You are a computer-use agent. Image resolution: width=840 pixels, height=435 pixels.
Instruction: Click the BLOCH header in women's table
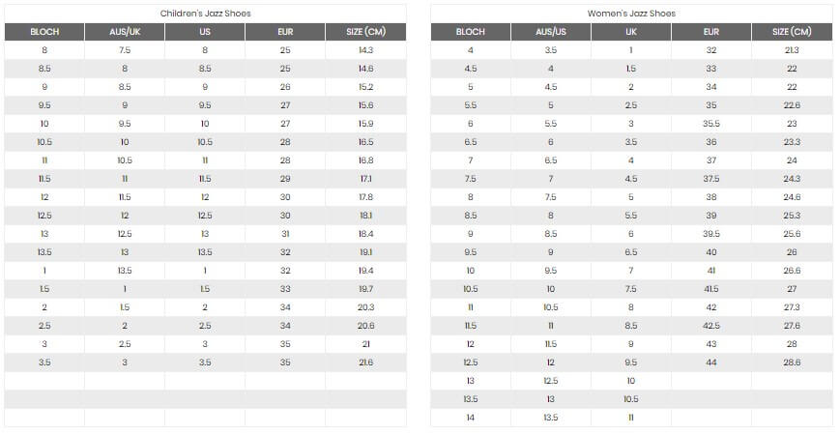[471, 32]
